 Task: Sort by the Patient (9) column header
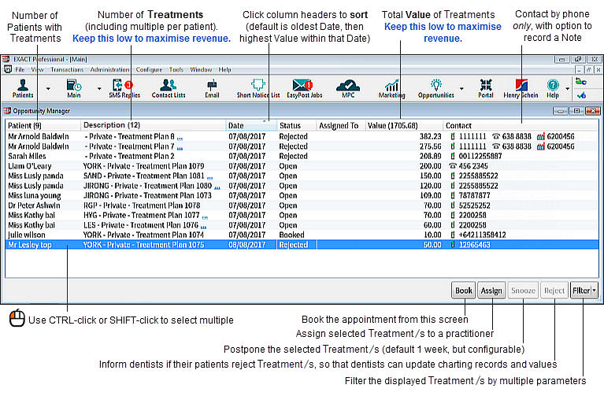(43, 126)
